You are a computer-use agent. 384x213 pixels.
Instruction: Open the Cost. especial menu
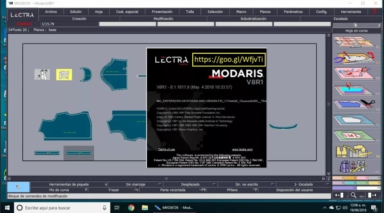127,12
